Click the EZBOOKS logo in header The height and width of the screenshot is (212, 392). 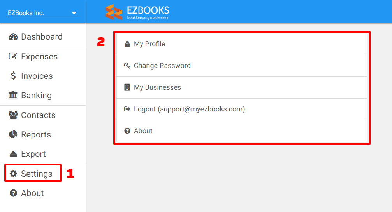137,12
